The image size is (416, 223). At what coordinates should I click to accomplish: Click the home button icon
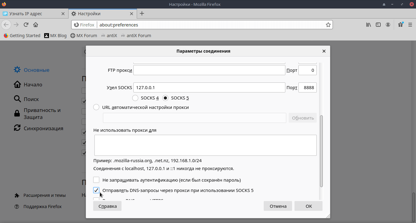pos(36,25)
